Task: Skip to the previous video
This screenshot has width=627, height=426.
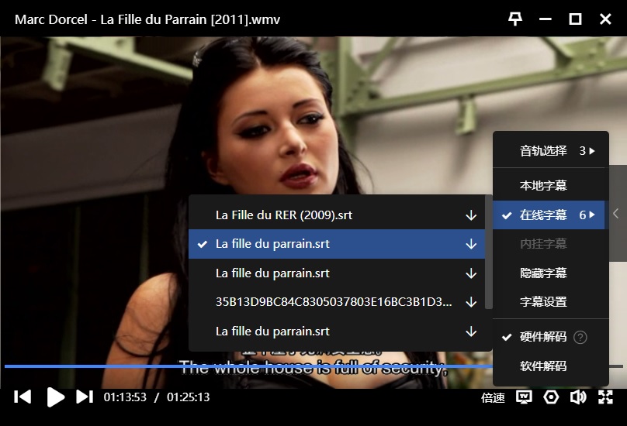Action: (x=23, y=397)
